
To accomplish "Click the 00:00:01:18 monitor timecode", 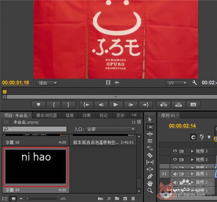I will pyautogui.click(x=16, y=83).
